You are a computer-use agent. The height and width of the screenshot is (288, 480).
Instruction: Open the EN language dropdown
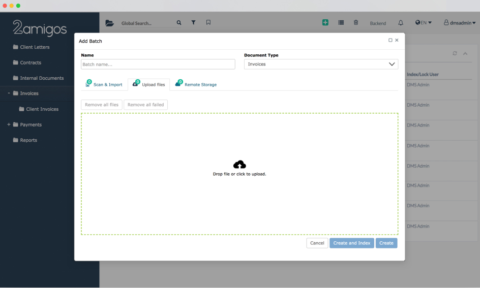(x=424, y=23)
